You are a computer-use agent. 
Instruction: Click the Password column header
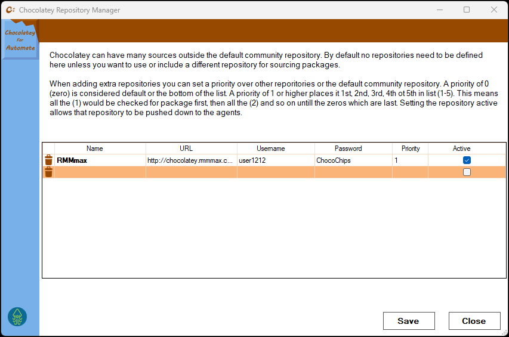point(348,149)
